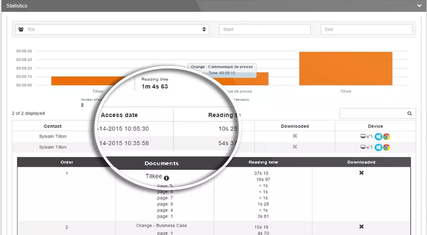Focus the End date field
This screenshot has width=427, height=235.
367,30
